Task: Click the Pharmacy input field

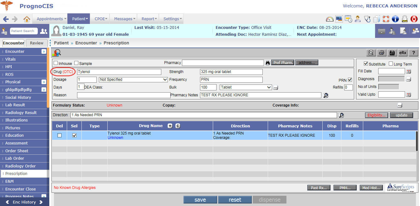Action: point(223,63)
